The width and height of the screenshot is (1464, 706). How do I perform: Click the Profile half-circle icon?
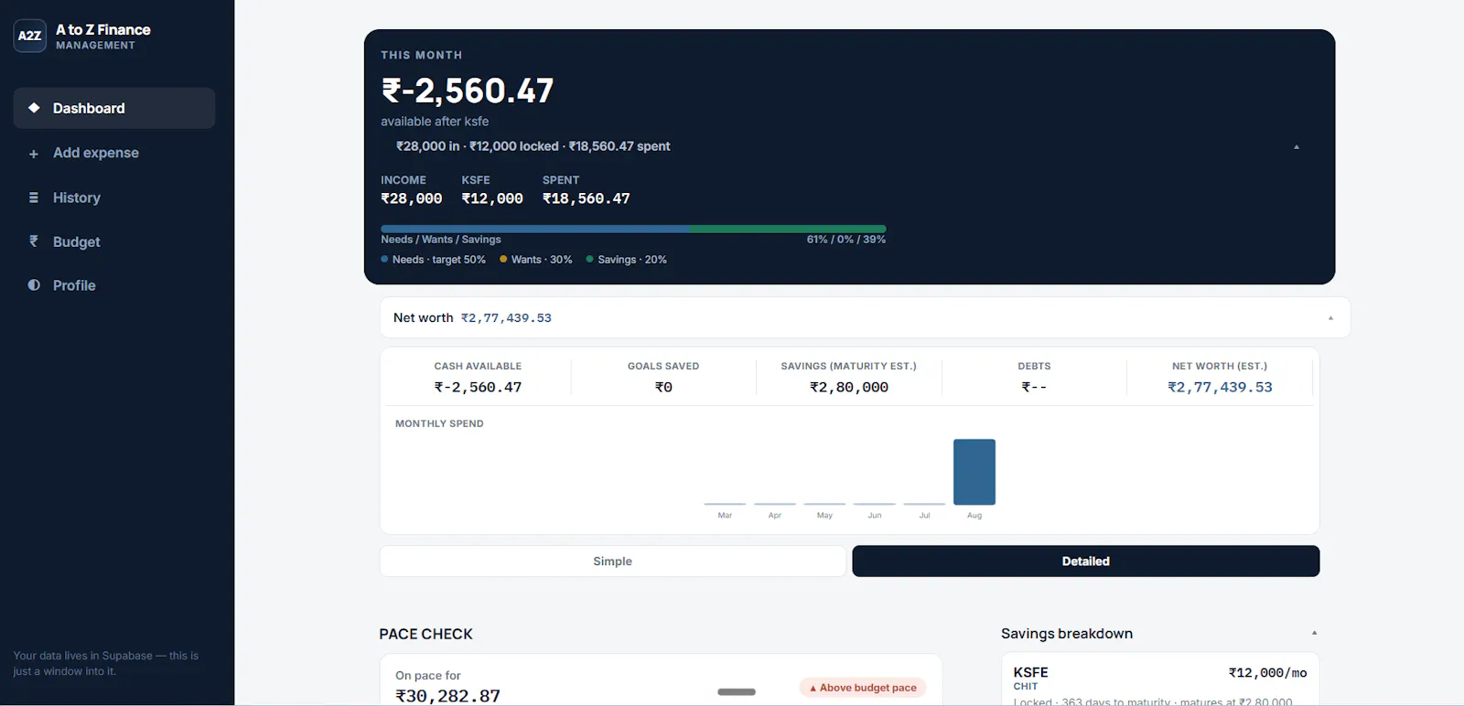[34, 285]
